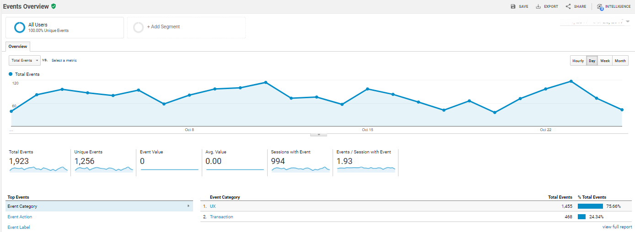Click the Save disk icon
Image resolution: width=635 pixels, height=232 pixels.
(x=513, y=6)
